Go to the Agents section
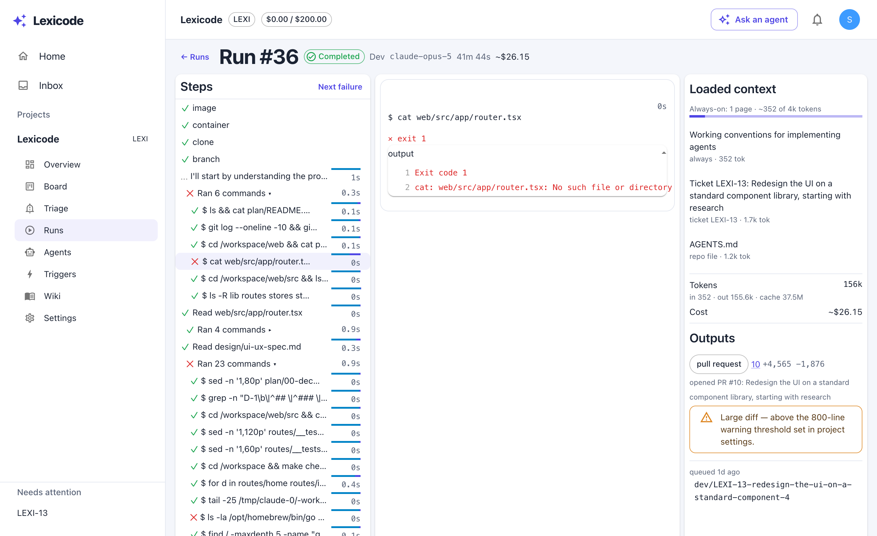 (x=86, y=252)
